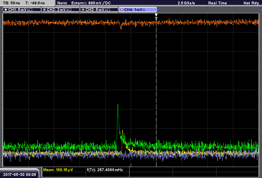
Task: Click the TB: 50 ns timebase readout
Action: [x=11, y=3]
